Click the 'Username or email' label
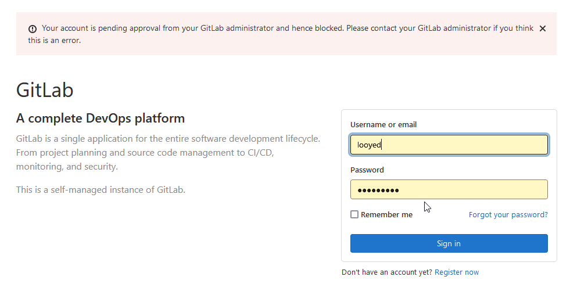Viewport: 570px width, 291px height. pyautogui.click(x=383, y=124)
